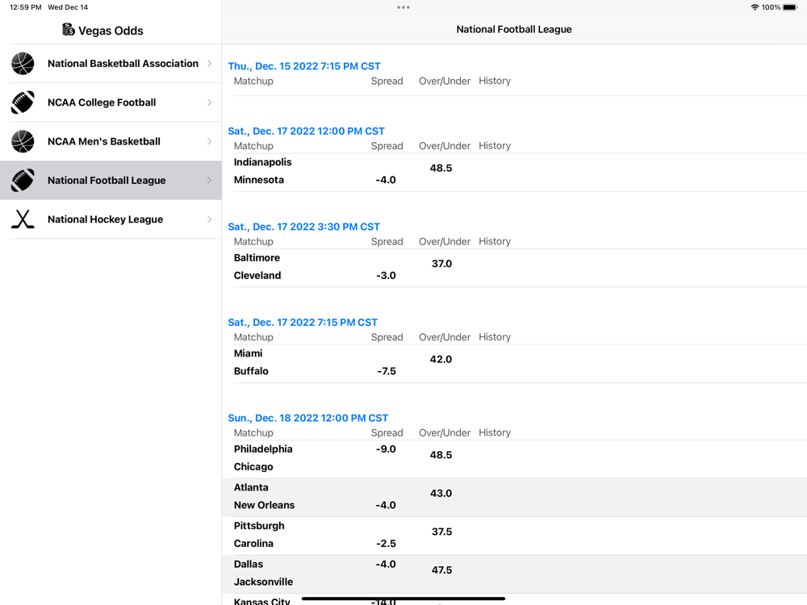807x605 pixels.
Task: Select the Jacksonville team name
Action: [263, 582]
